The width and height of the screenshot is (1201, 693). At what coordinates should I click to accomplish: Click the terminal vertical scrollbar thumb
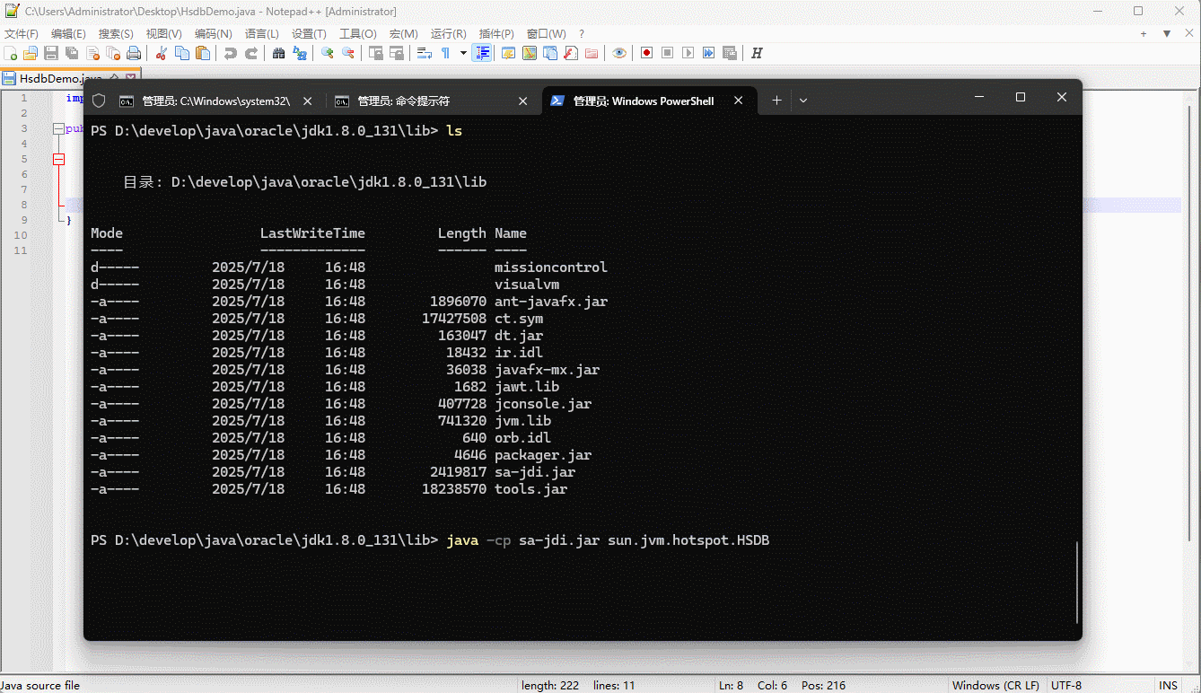(1076, 582)
